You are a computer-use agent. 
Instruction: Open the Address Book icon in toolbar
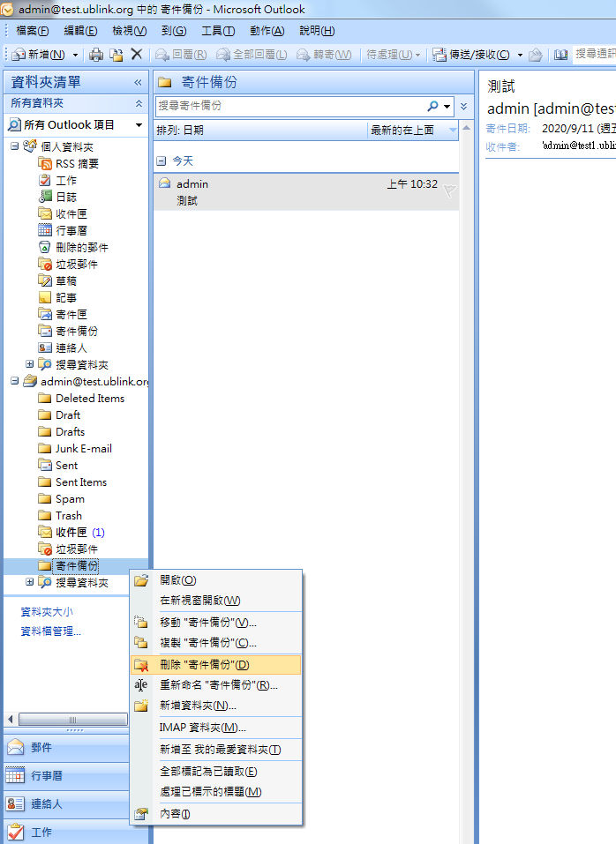pos(560,55)
